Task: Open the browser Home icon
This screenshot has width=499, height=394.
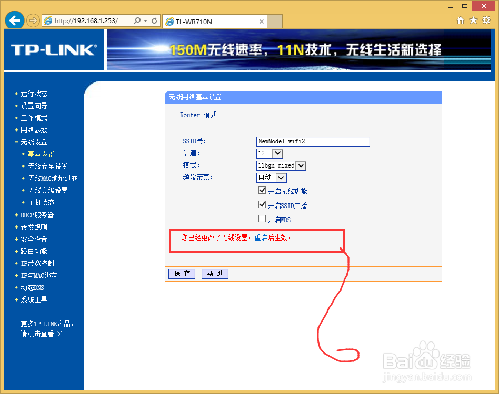Action: [x=461, y=20]
